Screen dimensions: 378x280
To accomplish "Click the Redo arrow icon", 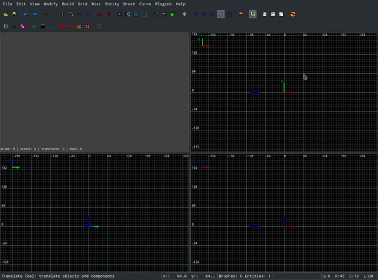I will tap(34, 14).
